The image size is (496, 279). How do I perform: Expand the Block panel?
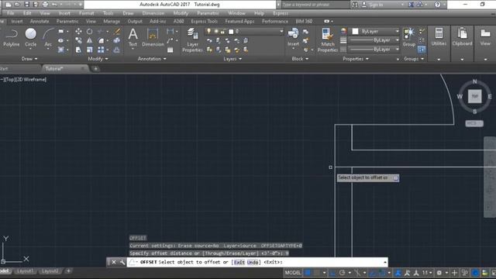click(300, 59)
